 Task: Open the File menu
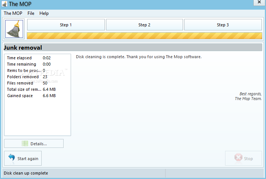[x=31, y=13]
